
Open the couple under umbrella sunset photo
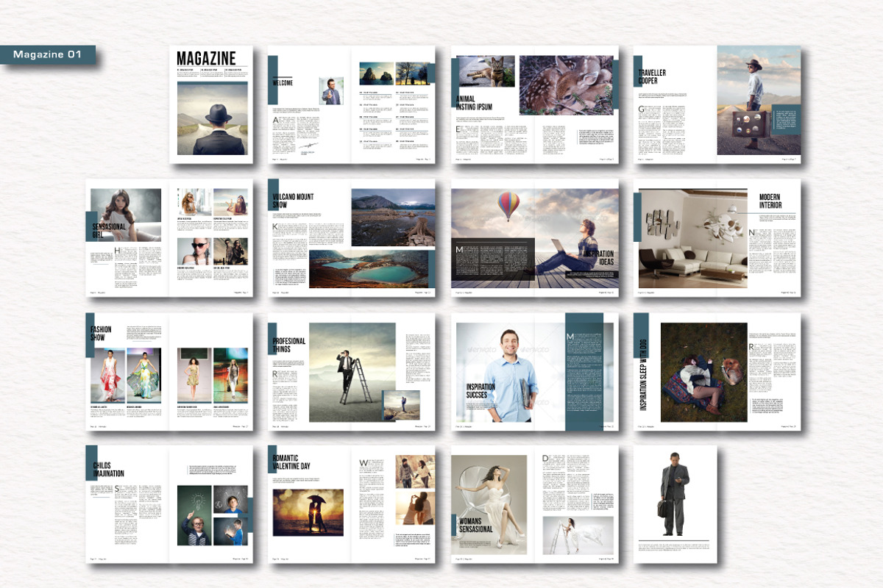click(308, 514)
